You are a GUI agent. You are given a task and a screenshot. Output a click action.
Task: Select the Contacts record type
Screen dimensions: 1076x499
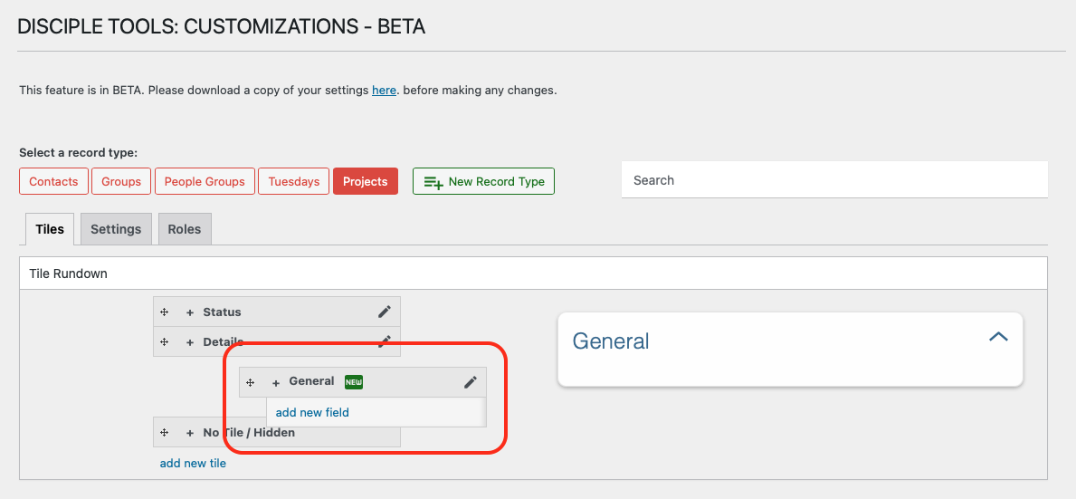(53, 181)
